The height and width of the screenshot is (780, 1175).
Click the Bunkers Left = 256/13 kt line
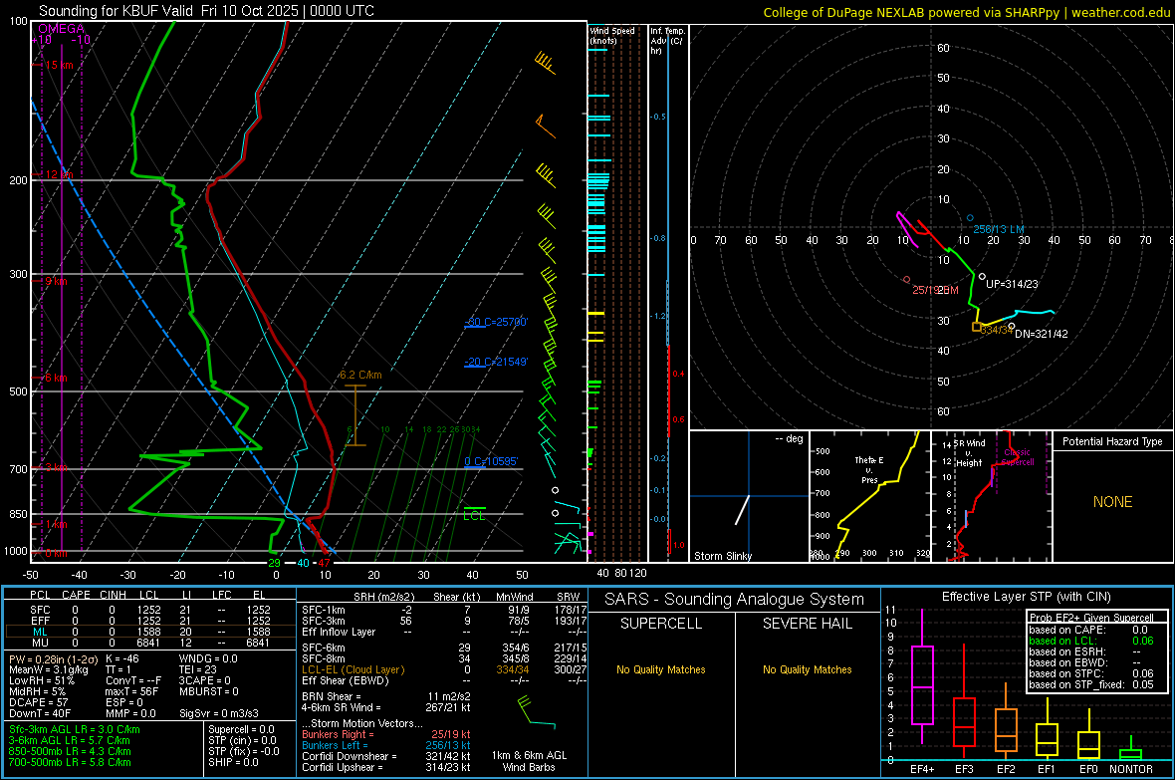point(386,745)
